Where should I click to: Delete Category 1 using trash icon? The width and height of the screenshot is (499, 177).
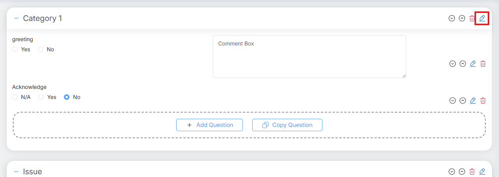[472, 18]
